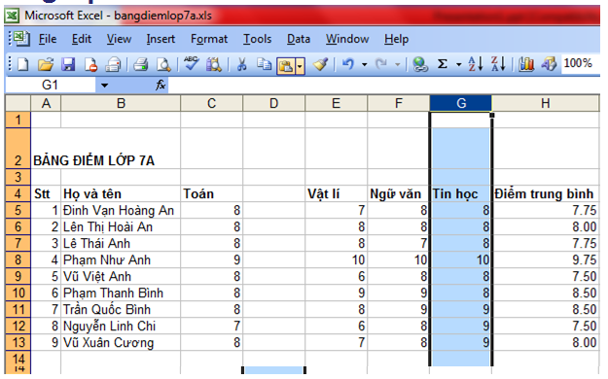Click the Excel workbook icon beside File menu
This screenshot has width=608, height=379.
coord(20,39)
